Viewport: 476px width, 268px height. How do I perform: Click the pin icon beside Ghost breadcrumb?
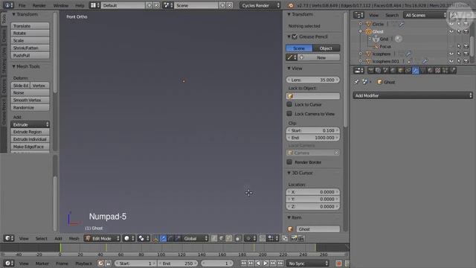[356, 82]
